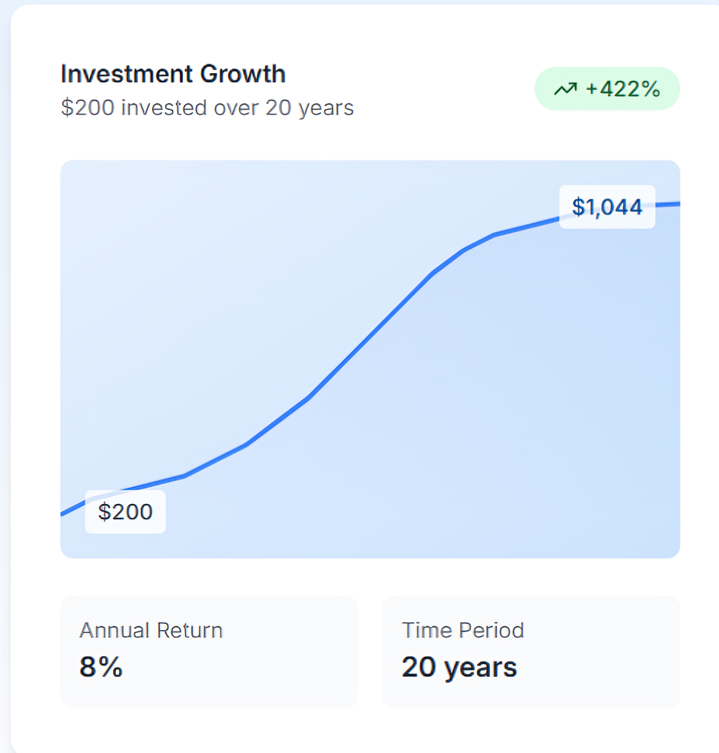Click the Time Period label

click(462, 631)
